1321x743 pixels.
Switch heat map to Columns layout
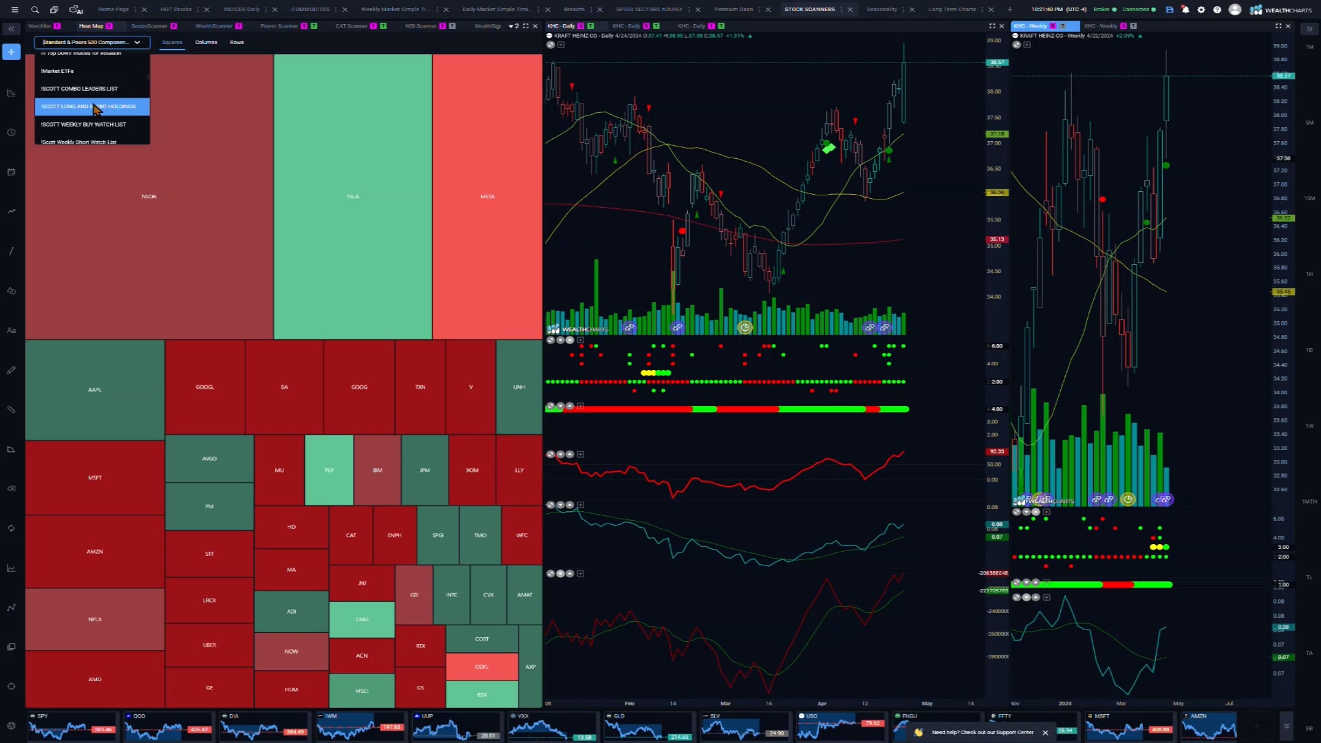click(x=206, y=43)
